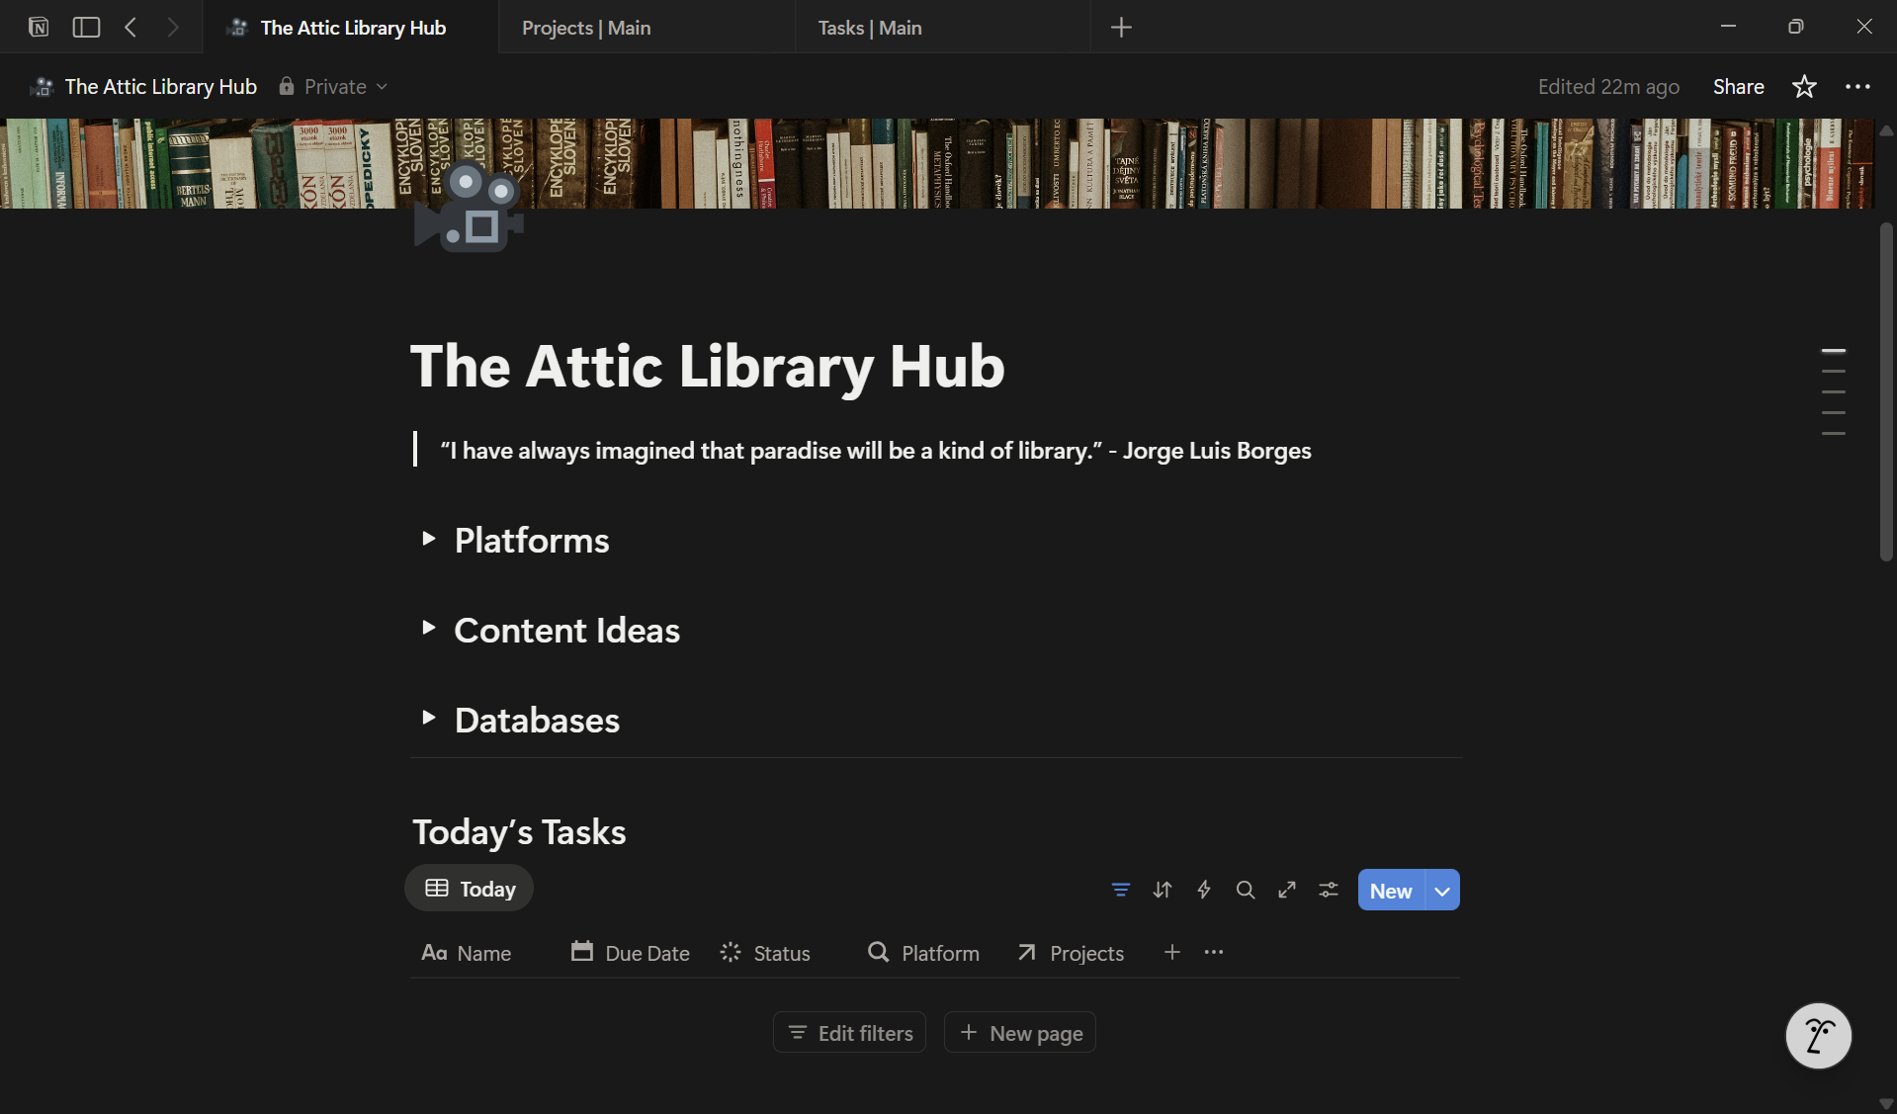
Task: Open database full page with expand arrows
Action: tap(1286, 890)
